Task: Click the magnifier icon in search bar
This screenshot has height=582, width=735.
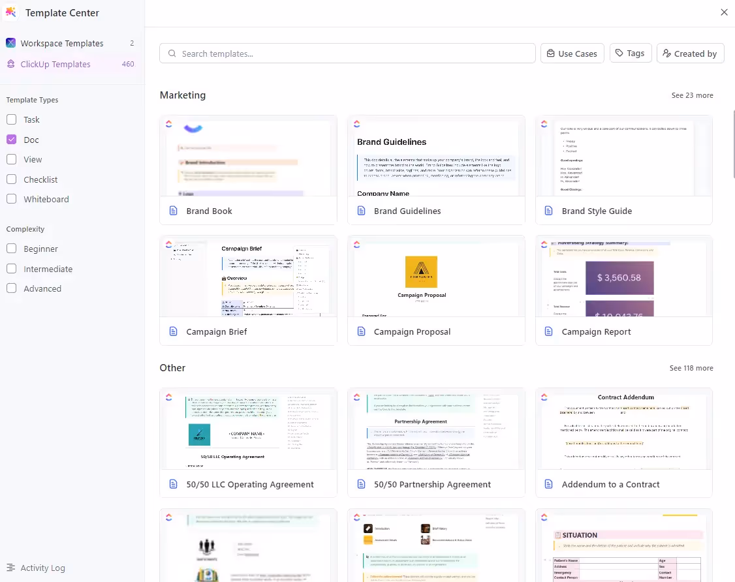Action: pos(171,53)
